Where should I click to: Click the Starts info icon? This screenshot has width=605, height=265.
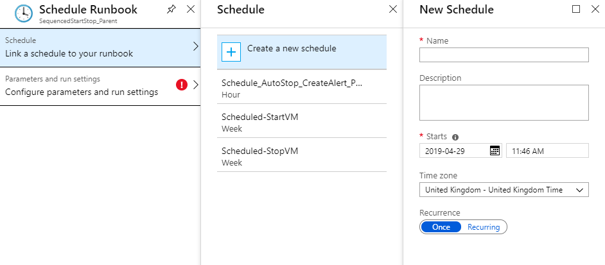(455, 137)
